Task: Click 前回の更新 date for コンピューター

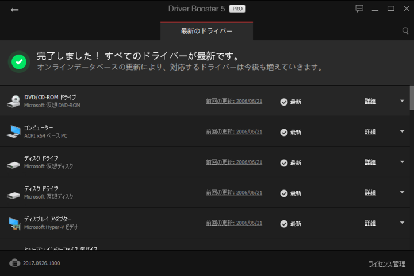Action: [234, 131]
